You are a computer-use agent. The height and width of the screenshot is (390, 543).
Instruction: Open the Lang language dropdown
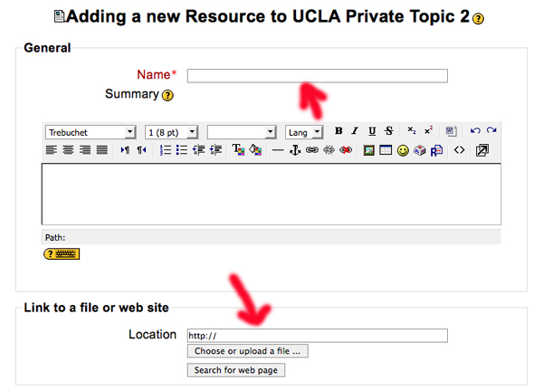click(304, 132)
